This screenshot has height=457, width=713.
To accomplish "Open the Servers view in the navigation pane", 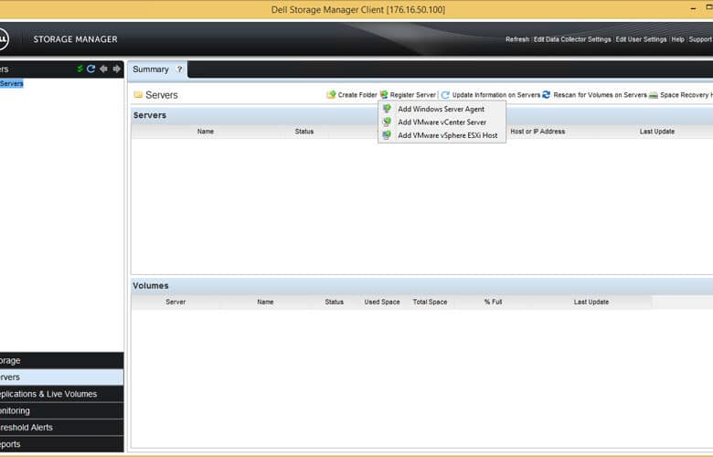I will tap(61, 377).
